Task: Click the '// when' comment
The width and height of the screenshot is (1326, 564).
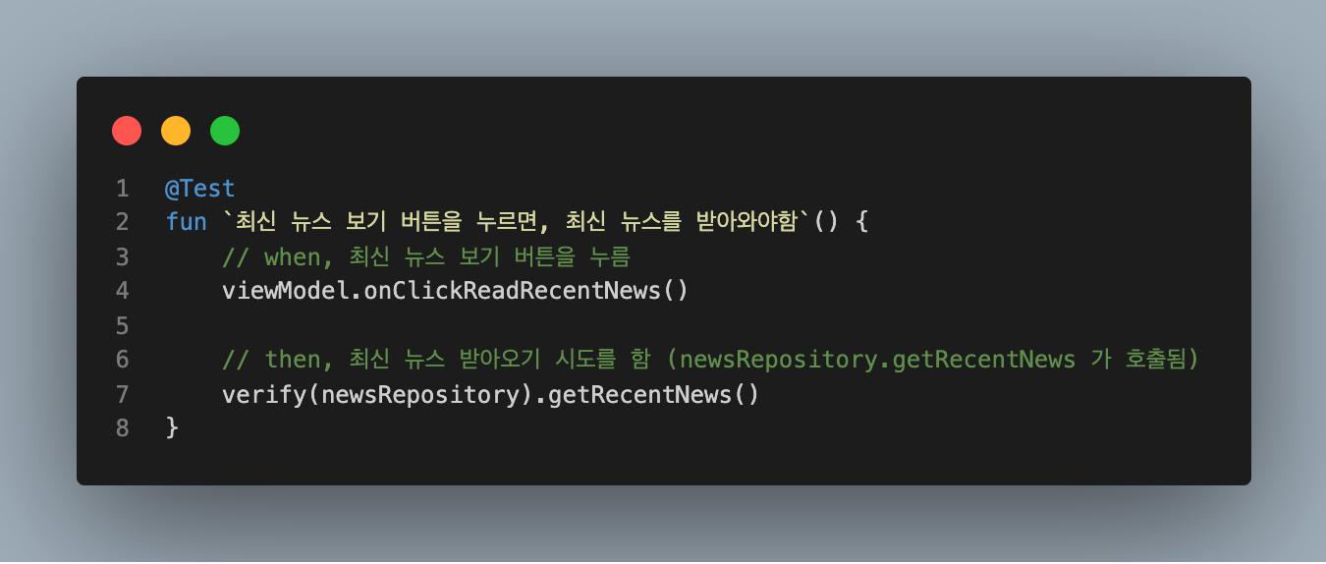Action: (x=425, y=256)
